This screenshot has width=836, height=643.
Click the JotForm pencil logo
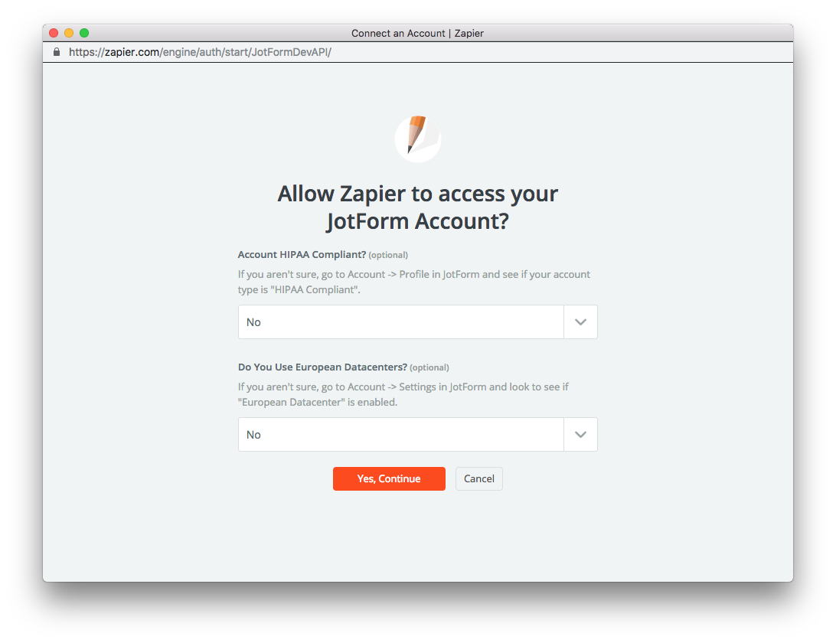[x=417, y=139]
